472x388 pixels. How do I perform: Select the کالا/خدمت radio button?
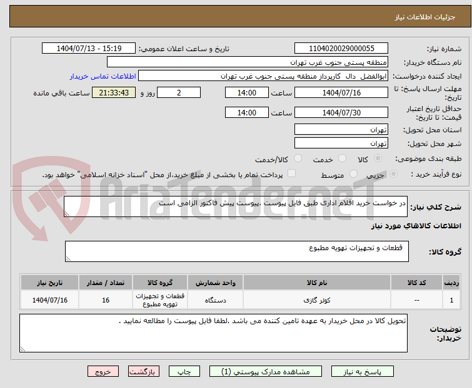coord(298,158)
